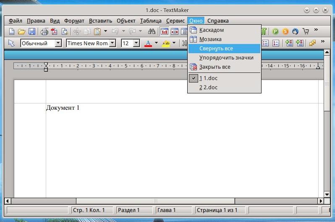This screenshot has height=222, width=335.
Task: Click the horizontal scrollbar left arrow
Action: pos(8,201)
